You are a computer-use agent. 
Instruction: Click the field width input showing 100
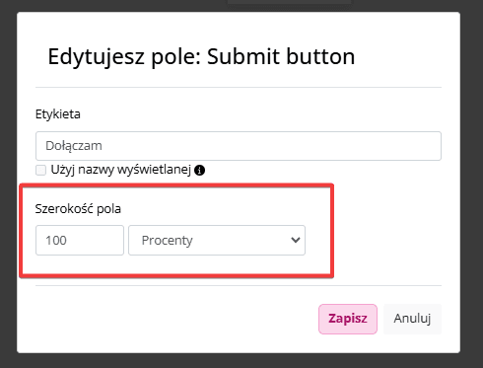(80, 240)
